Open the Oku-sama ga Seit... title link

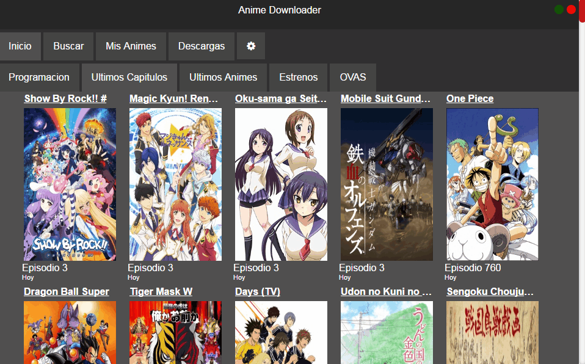280,98
